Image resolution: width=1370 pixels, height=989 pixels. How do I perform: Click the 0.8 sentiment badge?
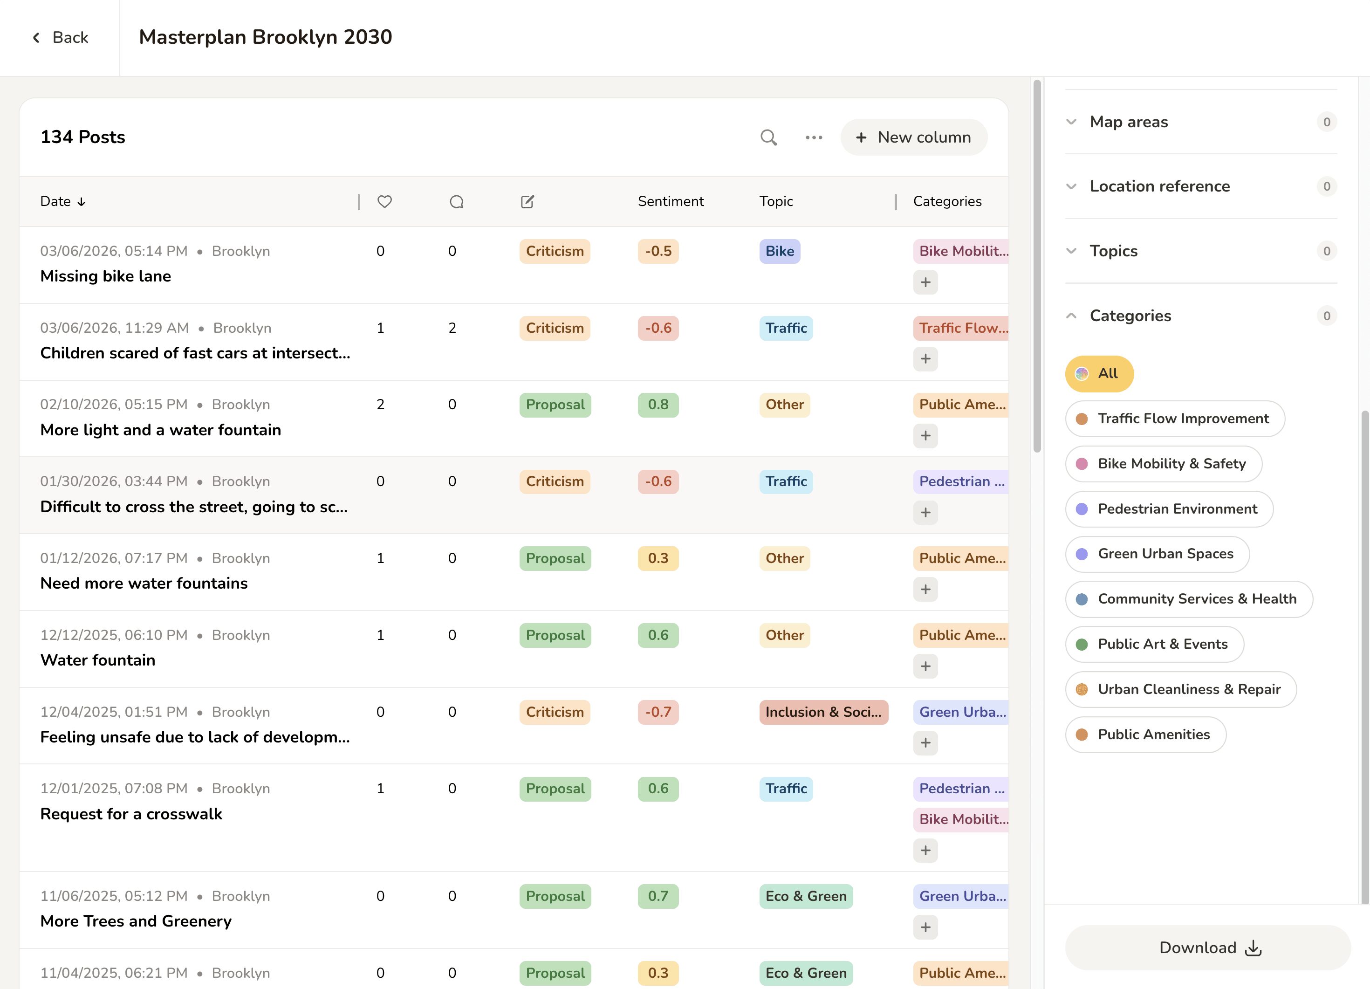tap(658, 405)
